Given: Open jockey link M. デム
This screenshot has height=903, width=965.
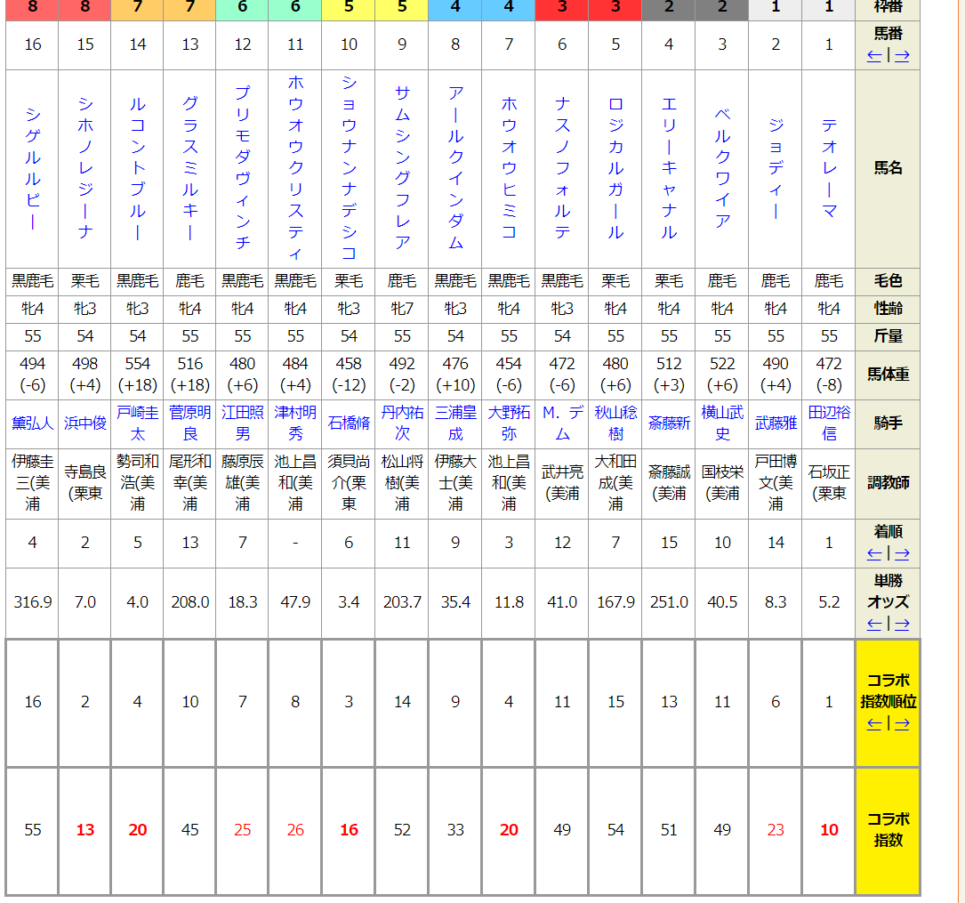Looking at the screenshot, I should coord(562,423).
